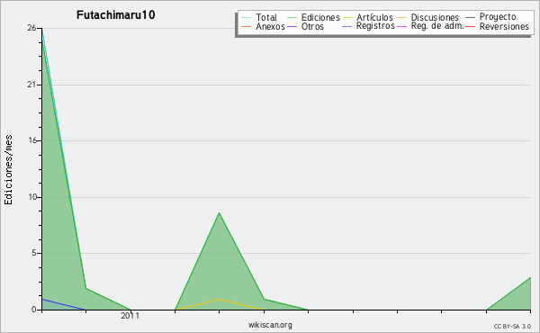
Task: Click the yellow Discusiones line peak
Action: click(219, 299)
